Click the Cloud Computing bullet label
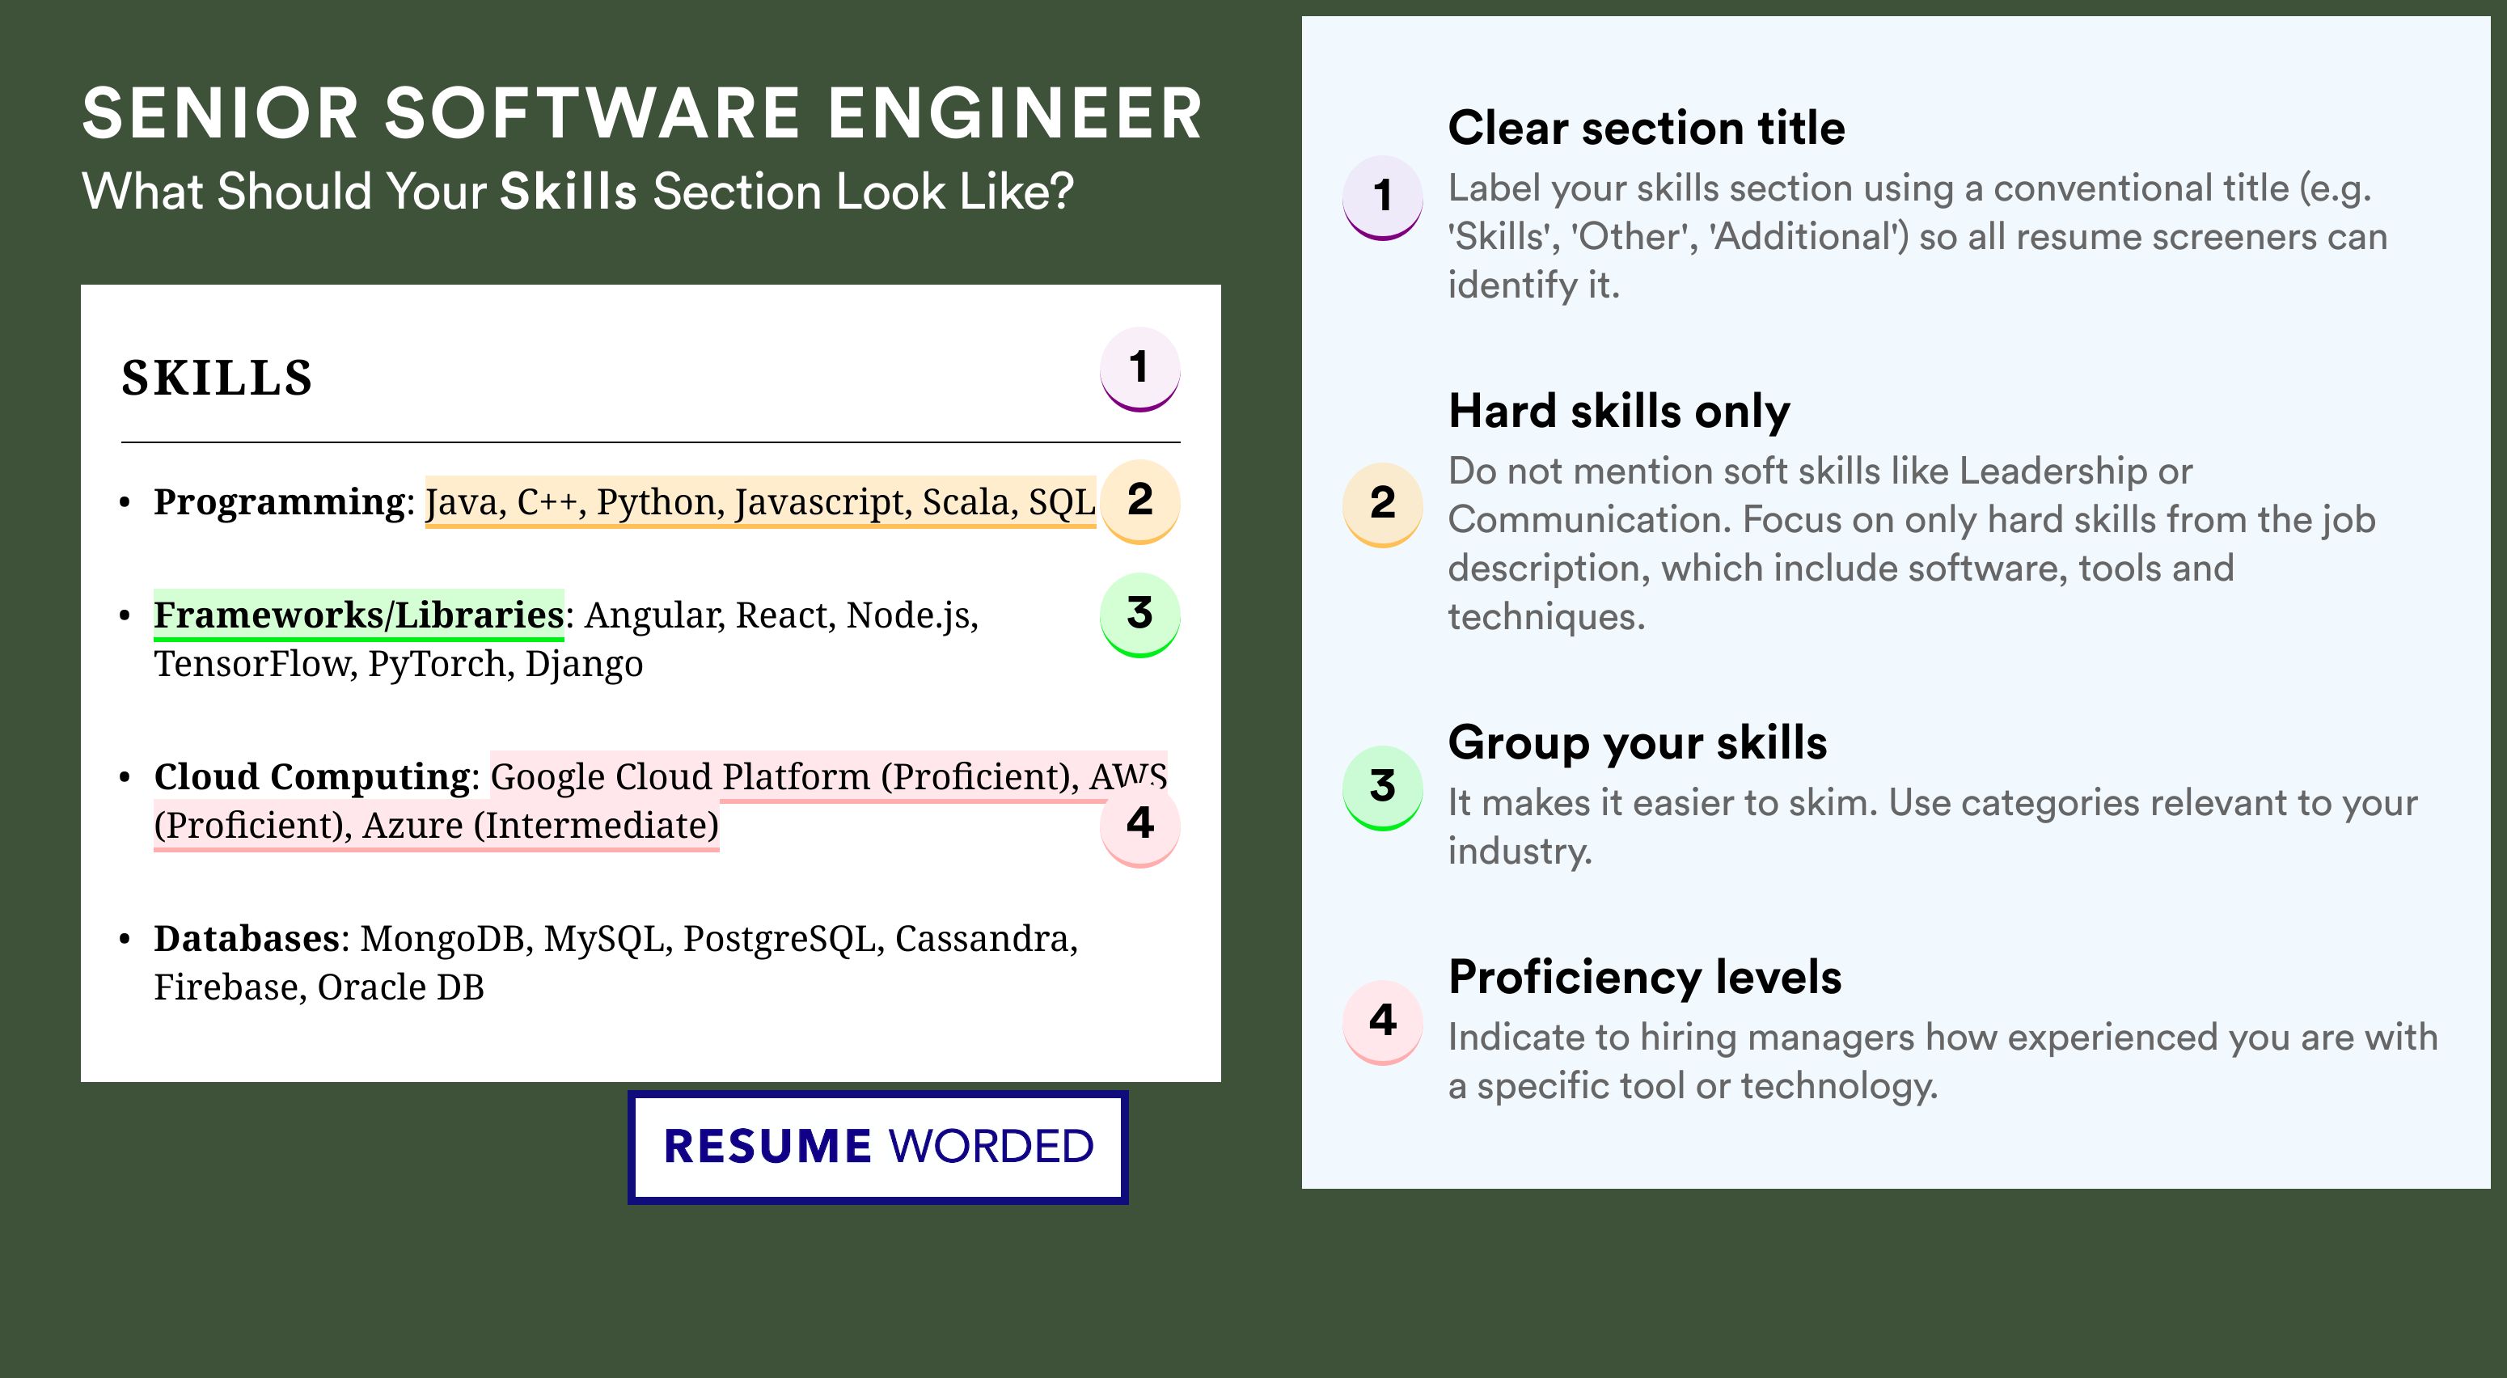This screenshot has height=1378, width=2507. tap(312, 778)
